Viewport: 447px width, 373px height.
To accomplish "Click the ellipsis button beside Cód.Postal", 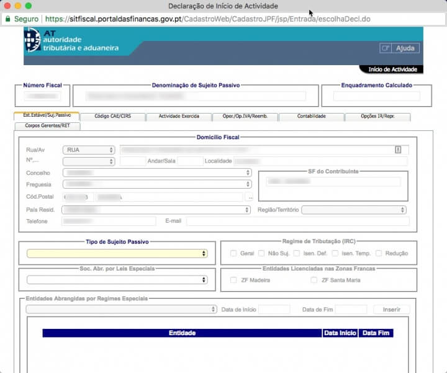I will (x=250, y=197).
